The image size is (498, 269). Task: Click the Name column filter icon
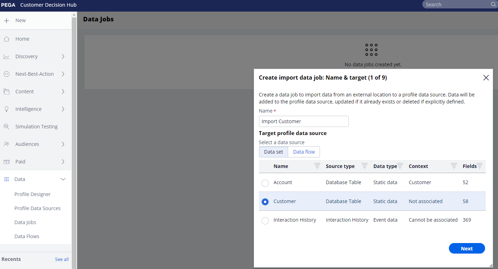[x=317, y=166]
